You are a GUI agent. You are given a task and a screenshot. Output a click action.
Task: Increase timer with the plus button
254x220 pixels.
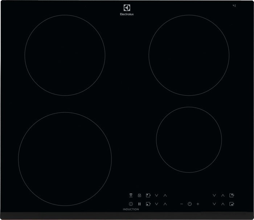coord(198,204)
